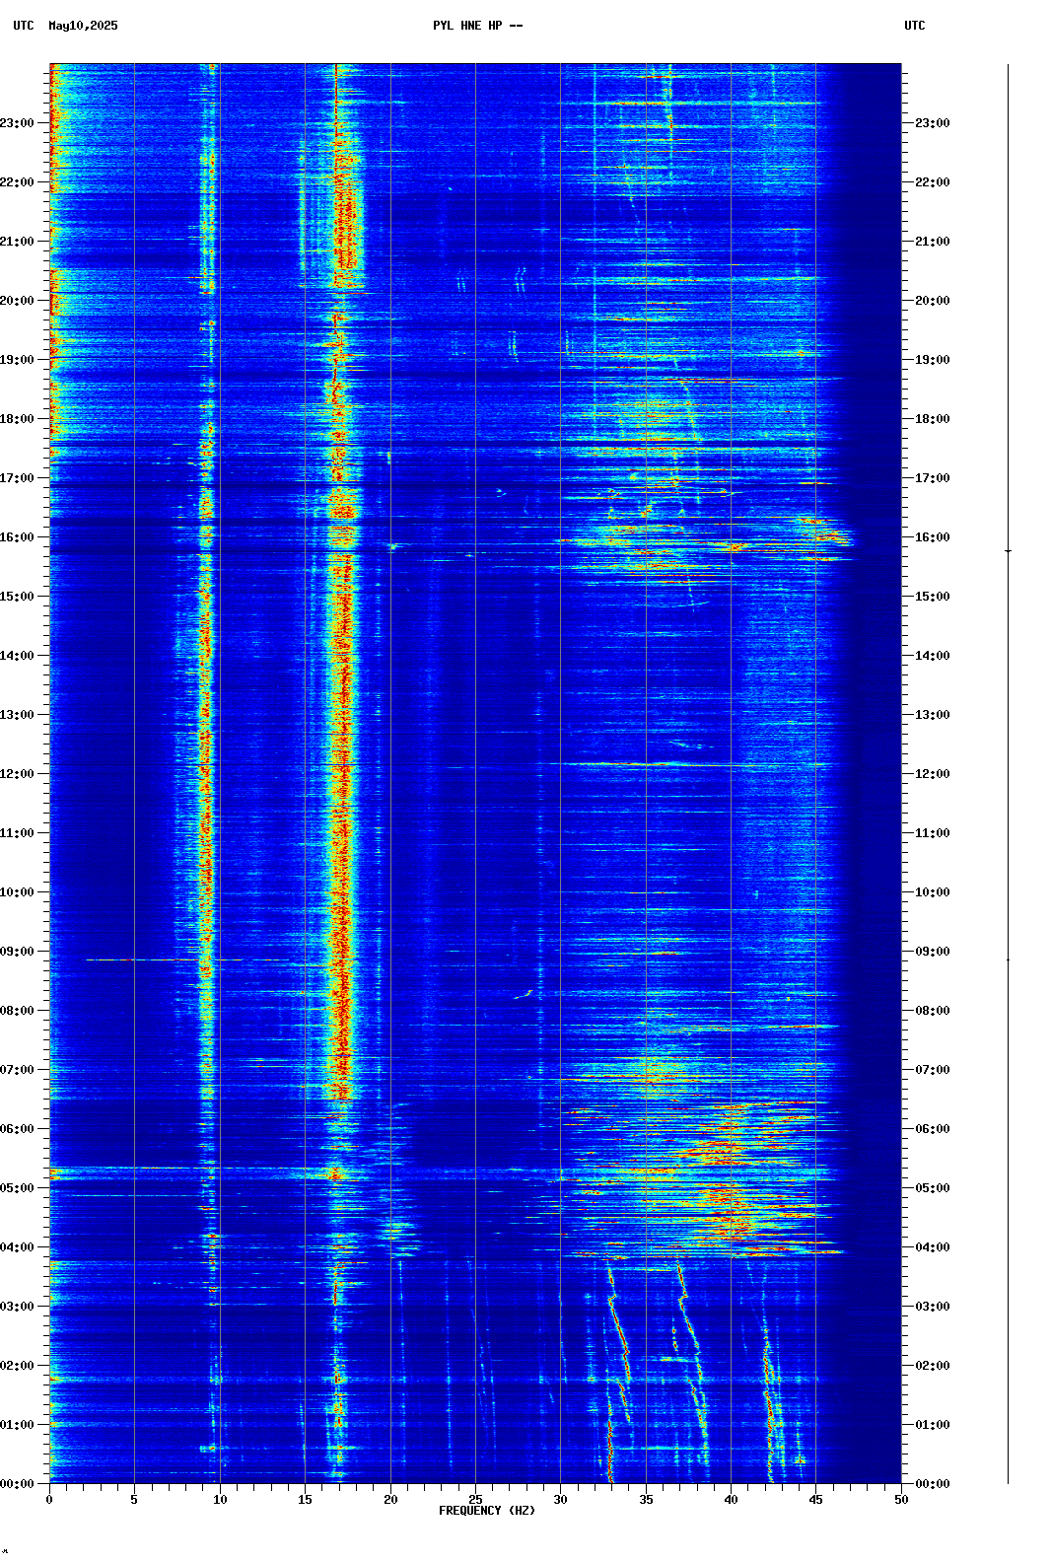Click the '15' frequency axis label
This screenshot has height=1562, width=1051.
coord(305,1500)
